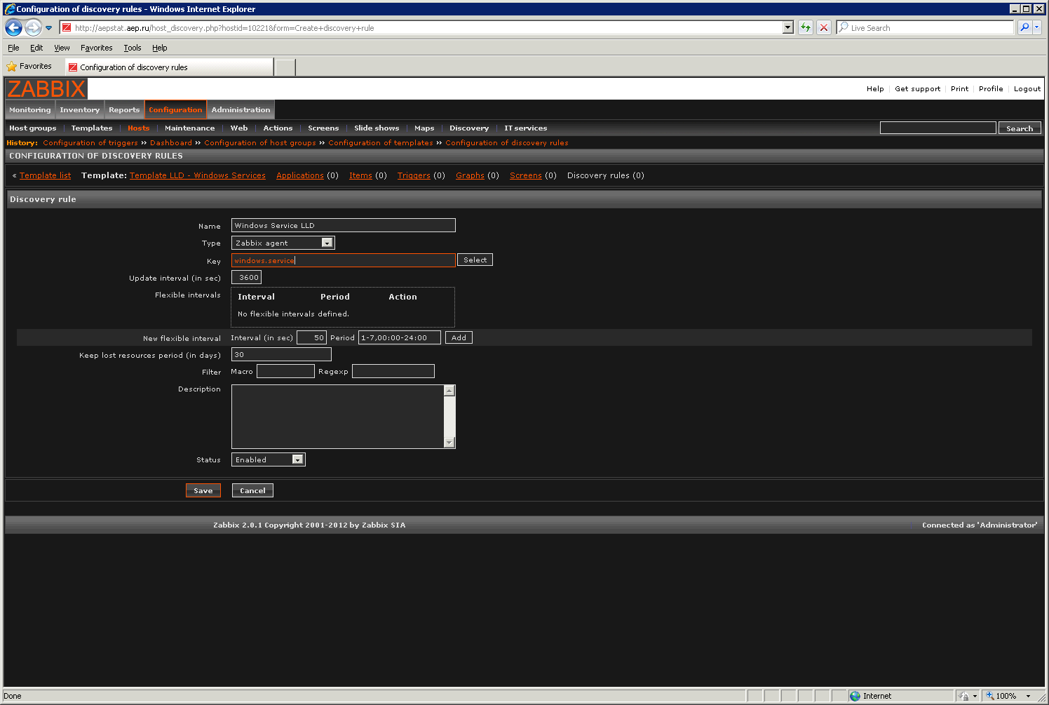Viewport: 1049px width, 705px height.
Task: Click the Get support link
Action: [918, 89]
